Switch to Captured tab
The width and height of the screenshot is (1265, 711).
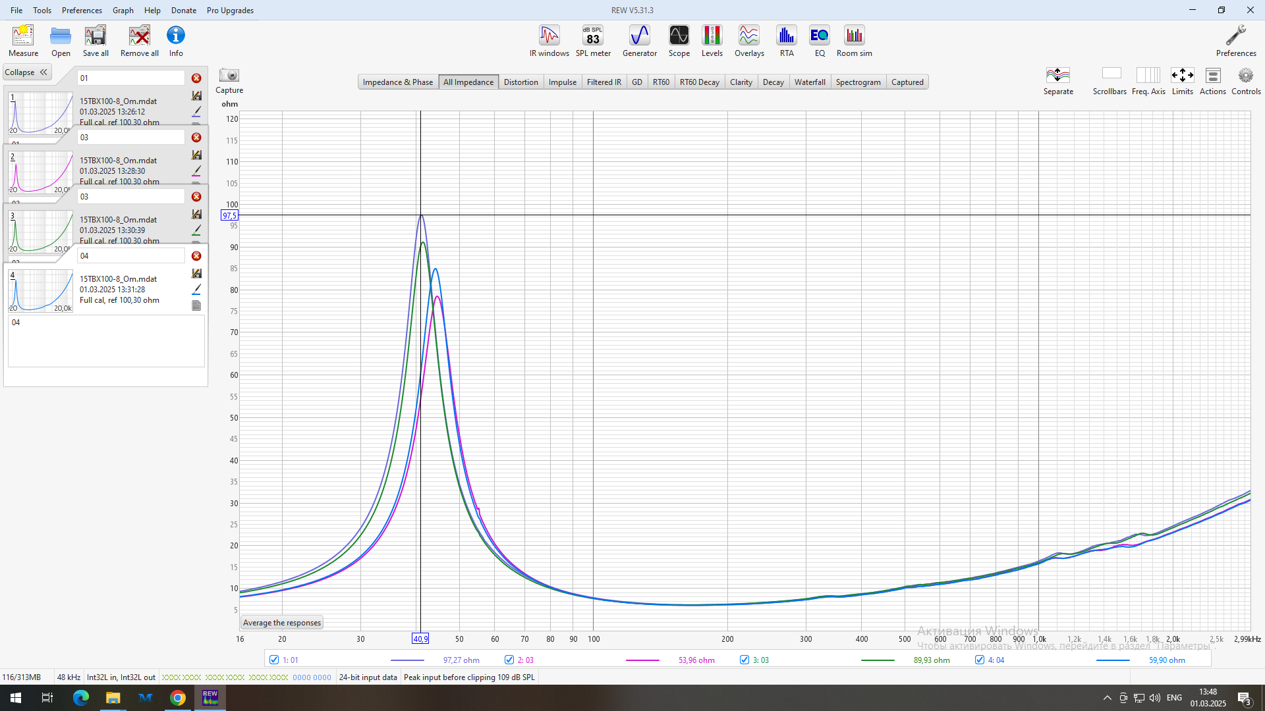pyautogui.click(x=907, y=82)
